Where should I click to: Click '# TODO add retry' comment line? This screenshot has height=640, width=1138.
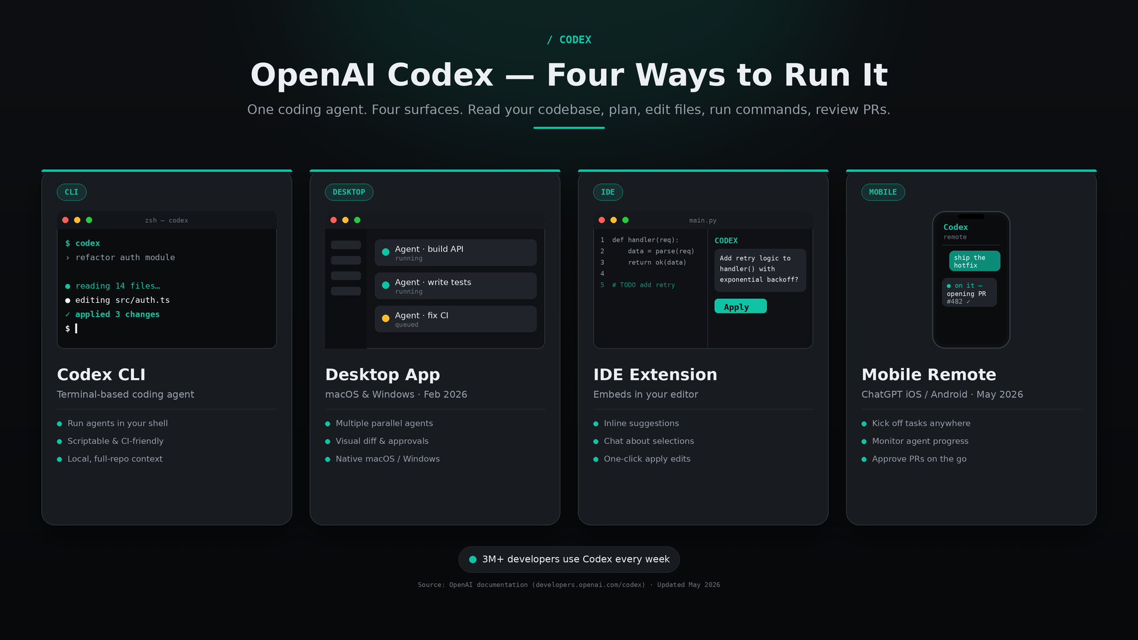pos(644,285)
